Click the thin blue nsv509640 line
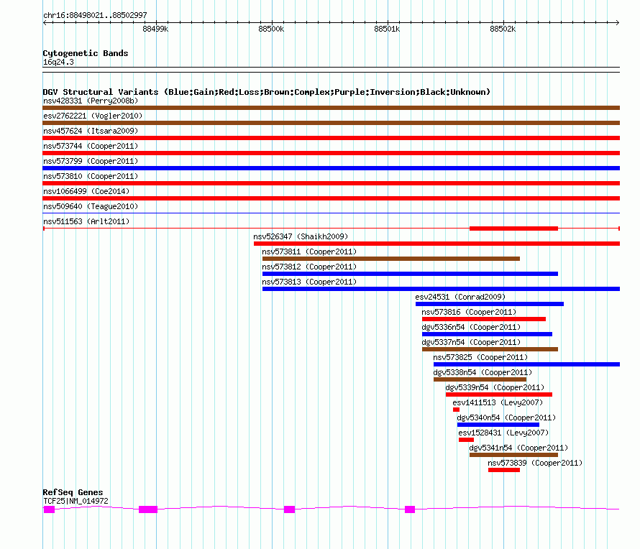The width and height of the screenshot is (640, 549). pyautogui.click(x=331, y=213)
